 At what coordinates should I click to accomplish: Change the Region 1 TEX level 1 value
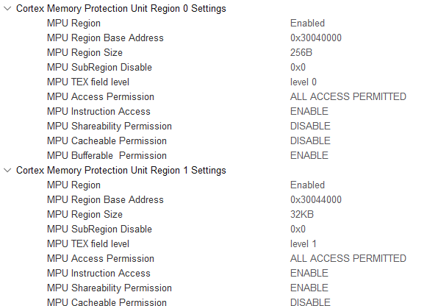click(x=303, y=244)
